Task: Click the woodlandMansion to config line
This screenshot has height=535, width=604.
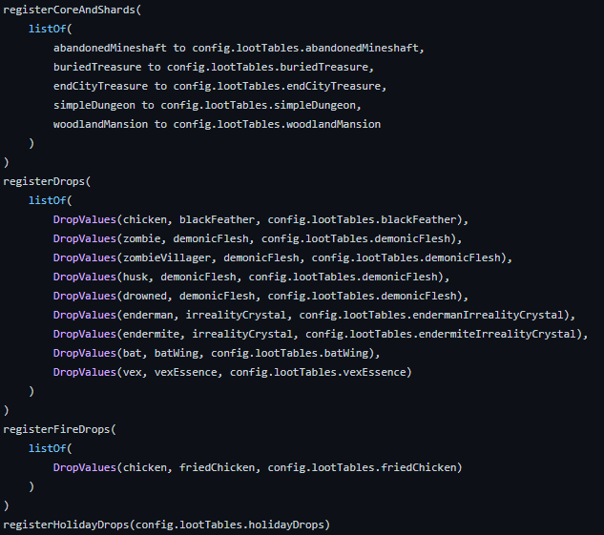Action: click(x=217, y=124)
